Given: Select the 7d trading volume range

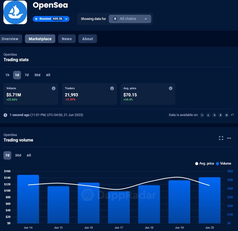Looking at the screenshot, I should pyautogui.click(x=7, y=155).
